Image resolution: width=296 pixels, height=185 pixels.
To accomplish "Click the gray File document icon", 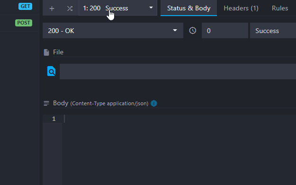I will (46, 52).
